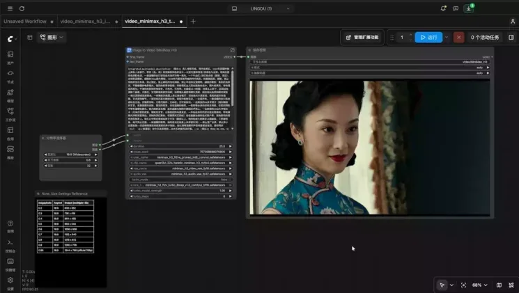Screen dimensions: 519x293
Task: Click the ComfyUI logo menu
Action: [12, 39]
